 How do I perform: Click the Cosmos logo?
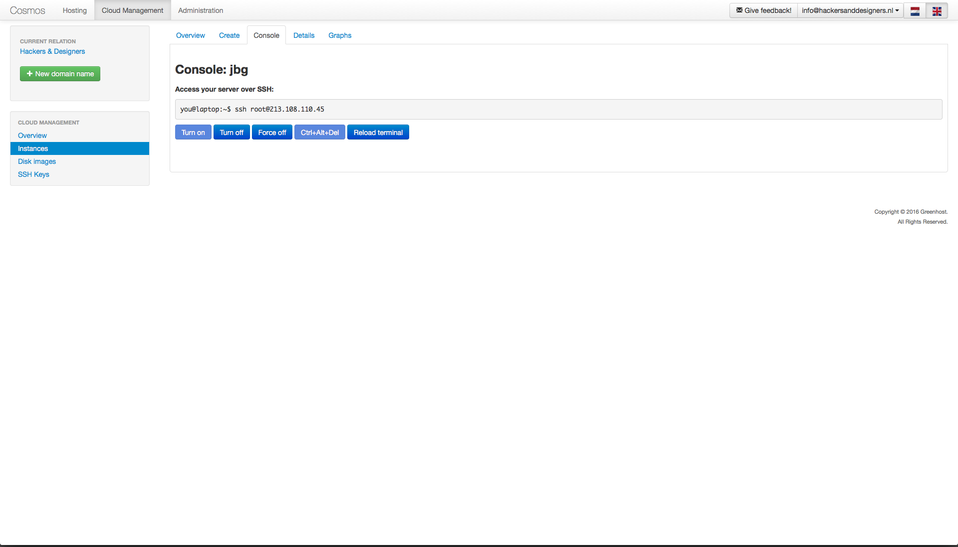(27, 10)
